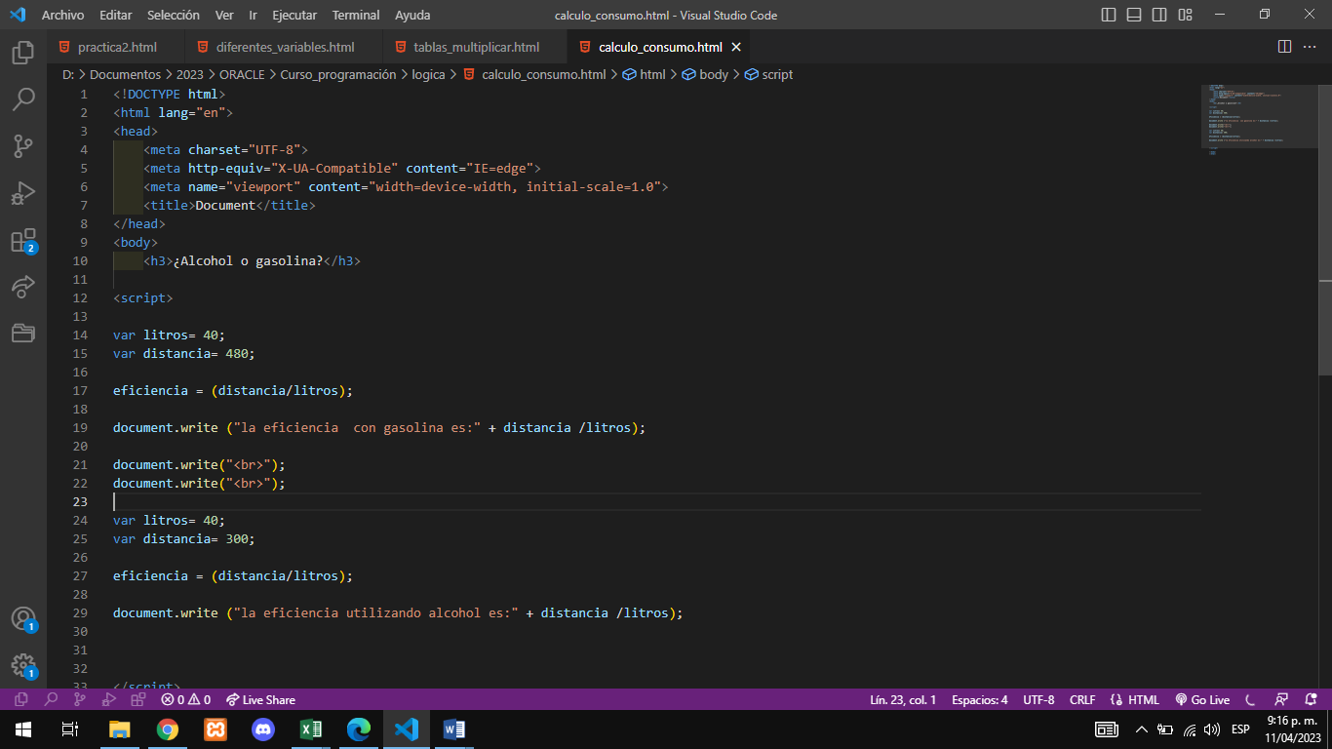Open the Explorer view in activity bar
Image resolution: width=1332 pixels, height=749 pixels.
tap(23, 52)
